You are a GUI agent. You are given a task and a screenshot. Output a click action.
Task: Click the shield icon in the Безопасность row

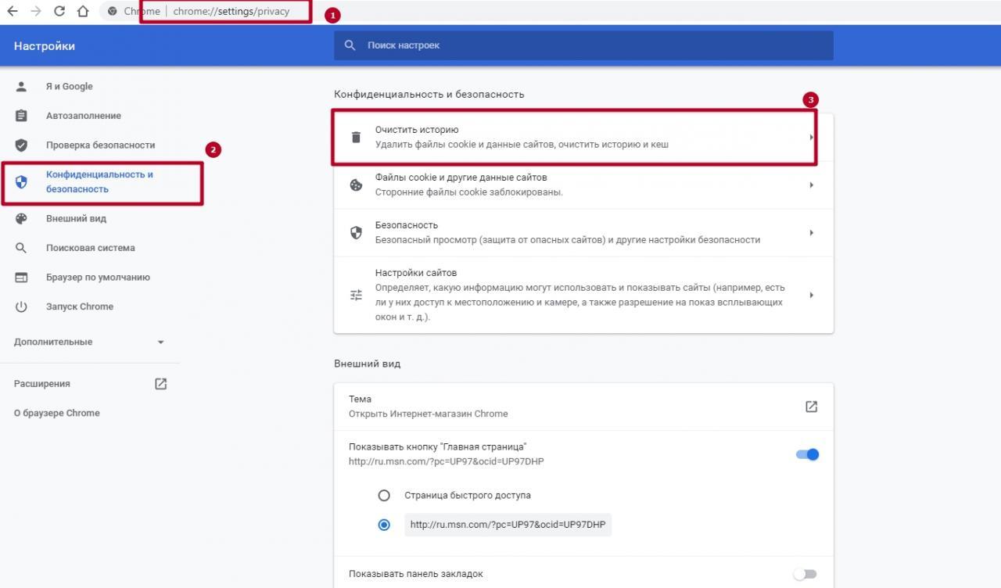point(356,232)
